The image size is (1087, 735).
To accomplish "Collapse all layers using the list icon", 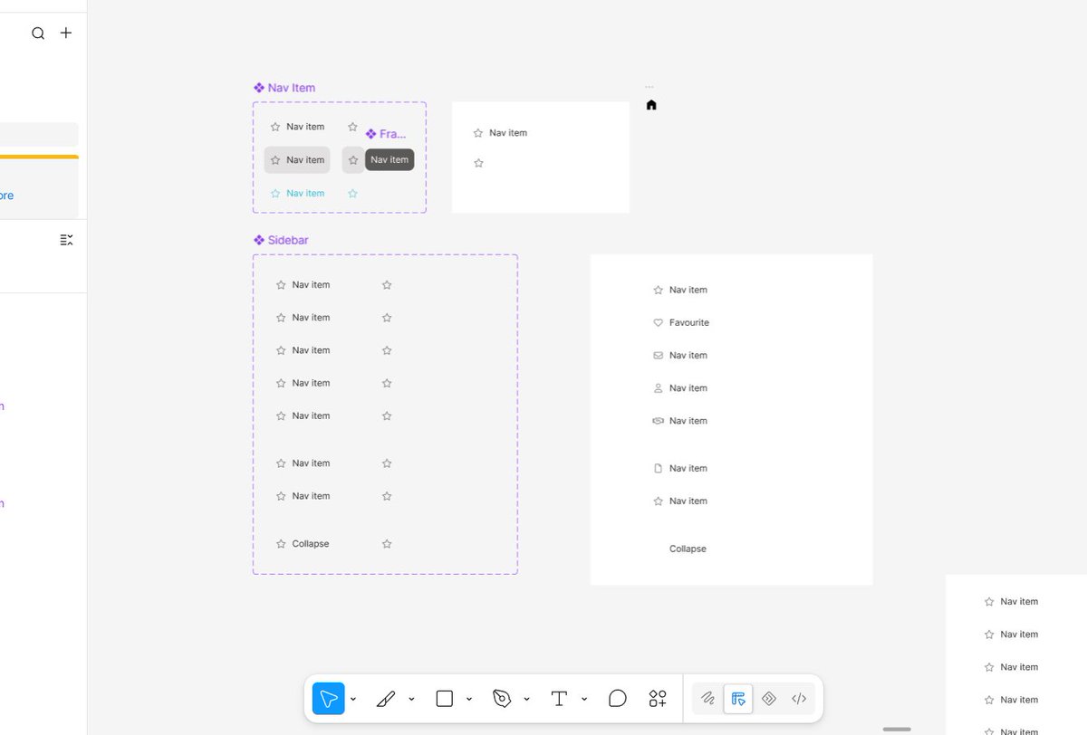I will coord(66,240).
